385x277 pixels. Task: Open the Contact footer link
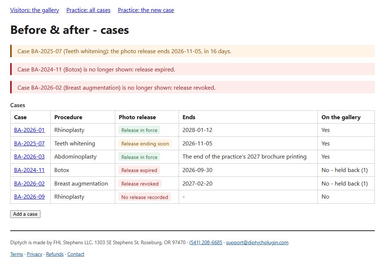click(x=76, y=254)
